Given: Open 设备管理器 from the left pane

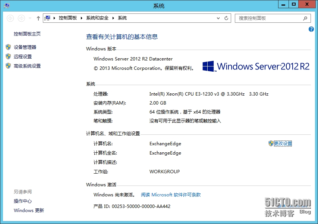Looking at the screenshot, I should click(25, 47).
